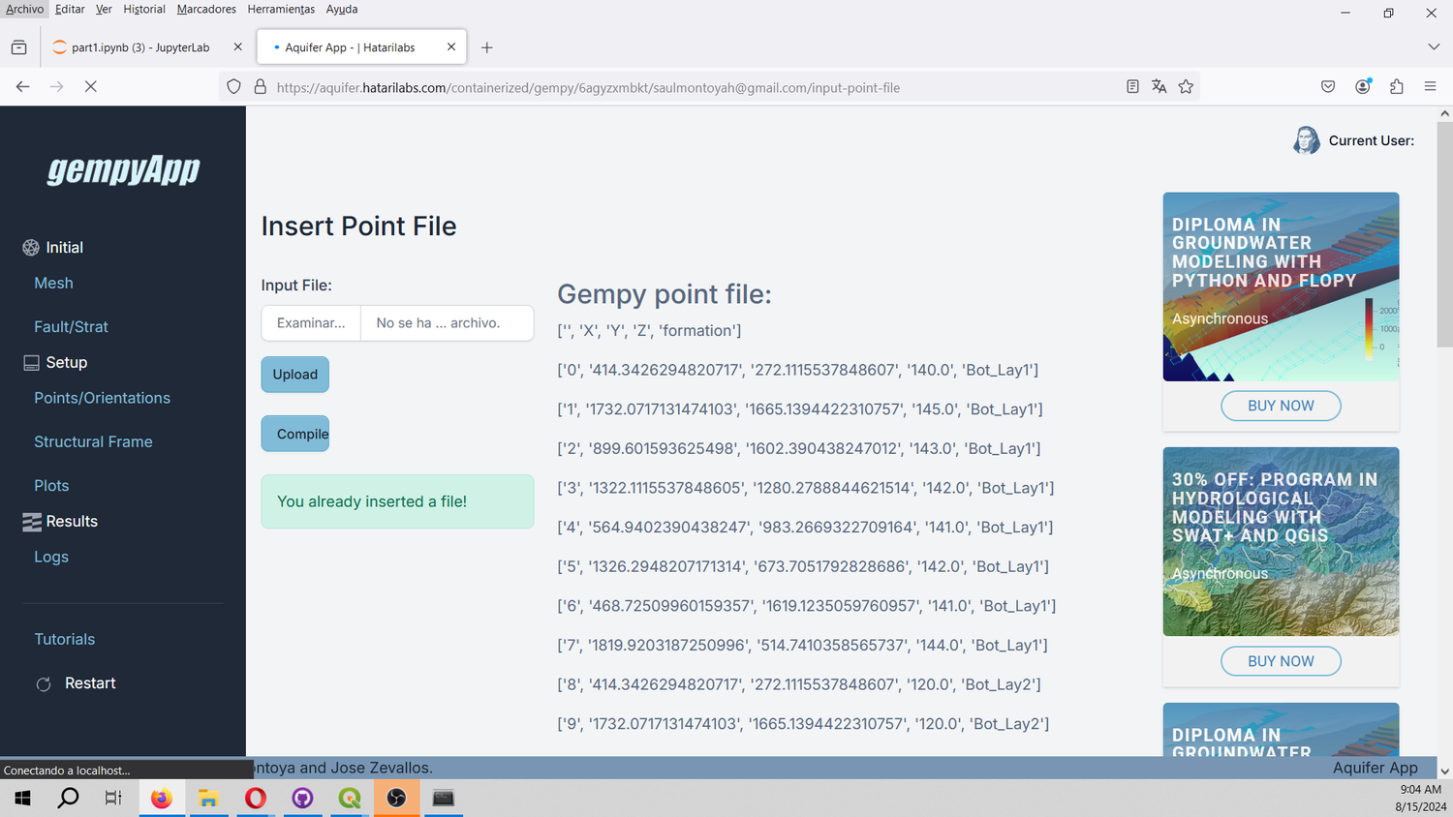1453x817 pixels.
Task: Click the Upload button
Action: click(x=294, y=374)
